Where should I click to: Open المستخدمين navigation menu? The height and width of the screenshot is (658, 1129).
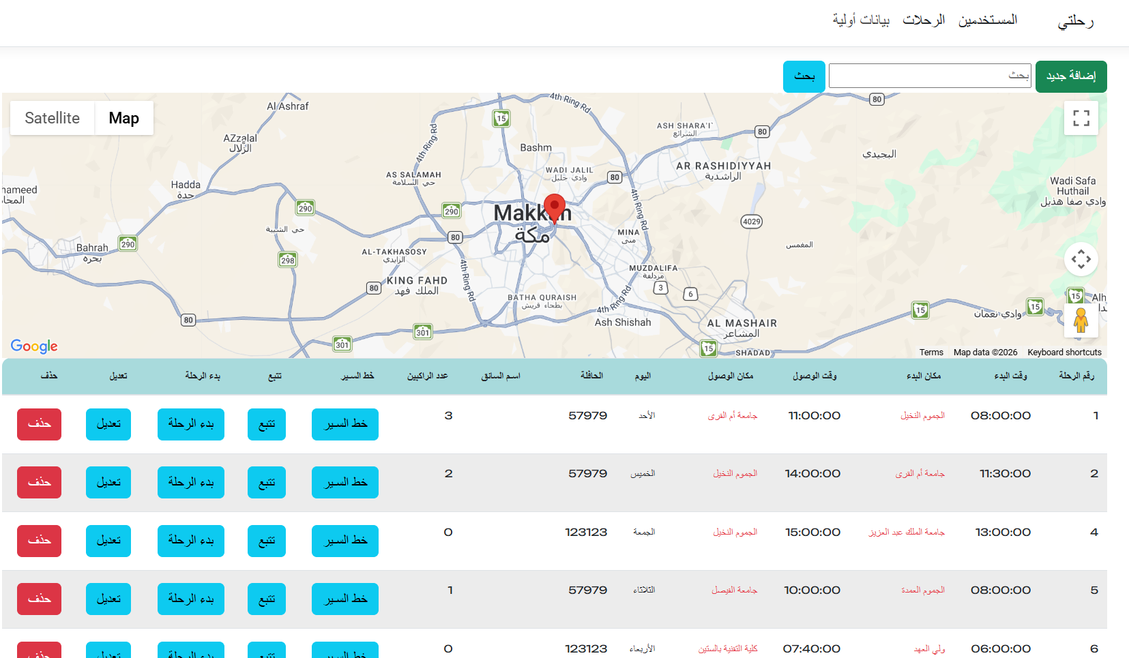pos(988,20)
